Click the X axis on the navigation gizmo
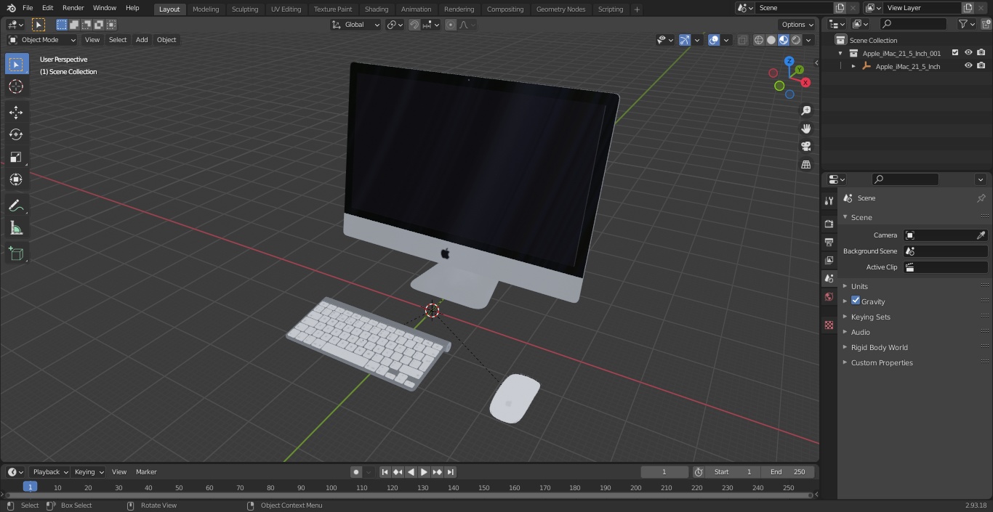 (805, 83)
